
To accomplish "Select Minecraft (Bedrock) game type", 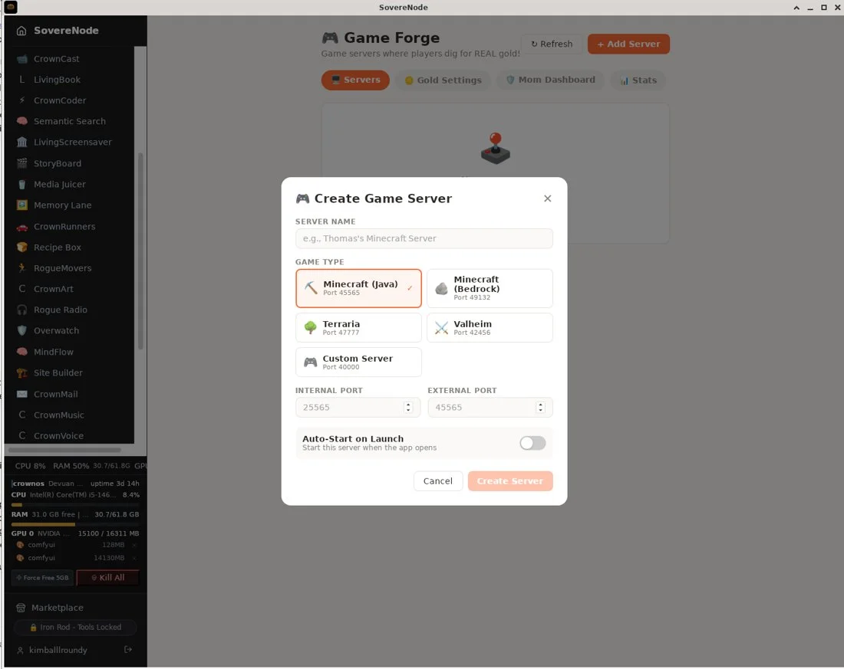I will click(x=490, y=289).
